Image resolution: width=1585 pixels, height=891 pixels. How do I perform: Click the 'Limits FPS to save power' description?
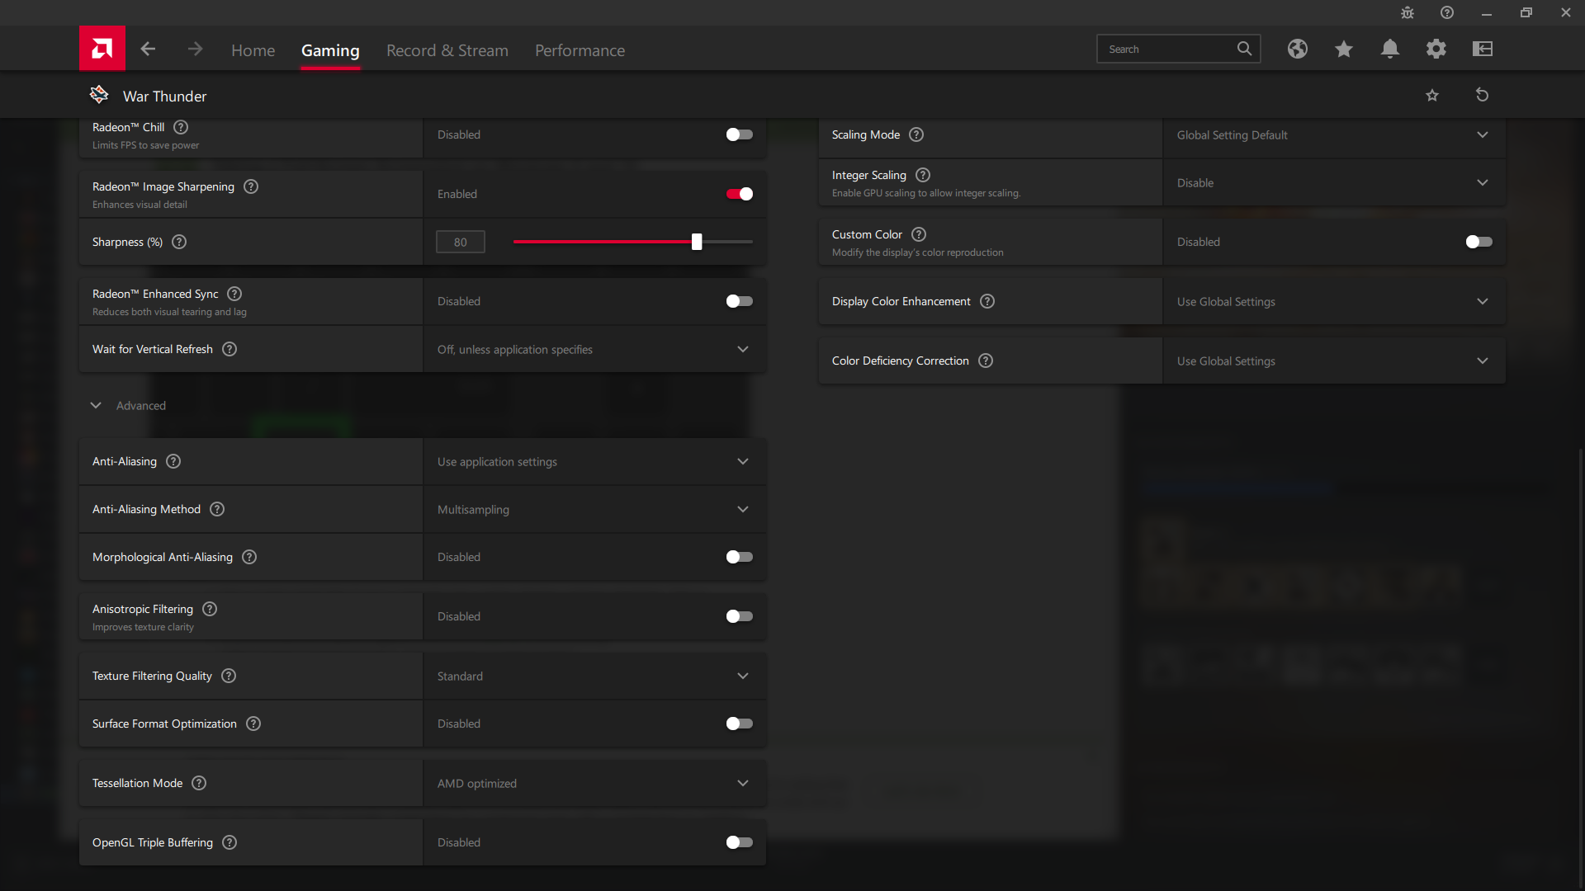[x=145, y=145]
